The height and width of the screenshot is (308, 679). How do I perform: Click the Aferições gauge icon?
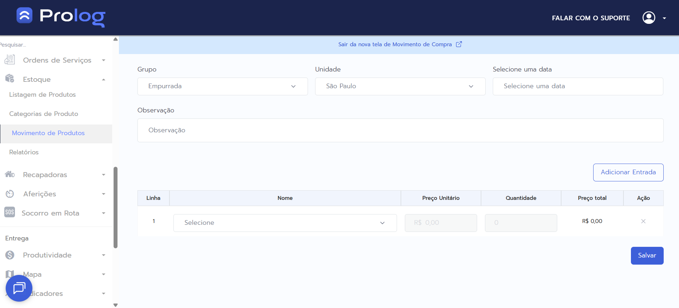[x=10, y=194]
